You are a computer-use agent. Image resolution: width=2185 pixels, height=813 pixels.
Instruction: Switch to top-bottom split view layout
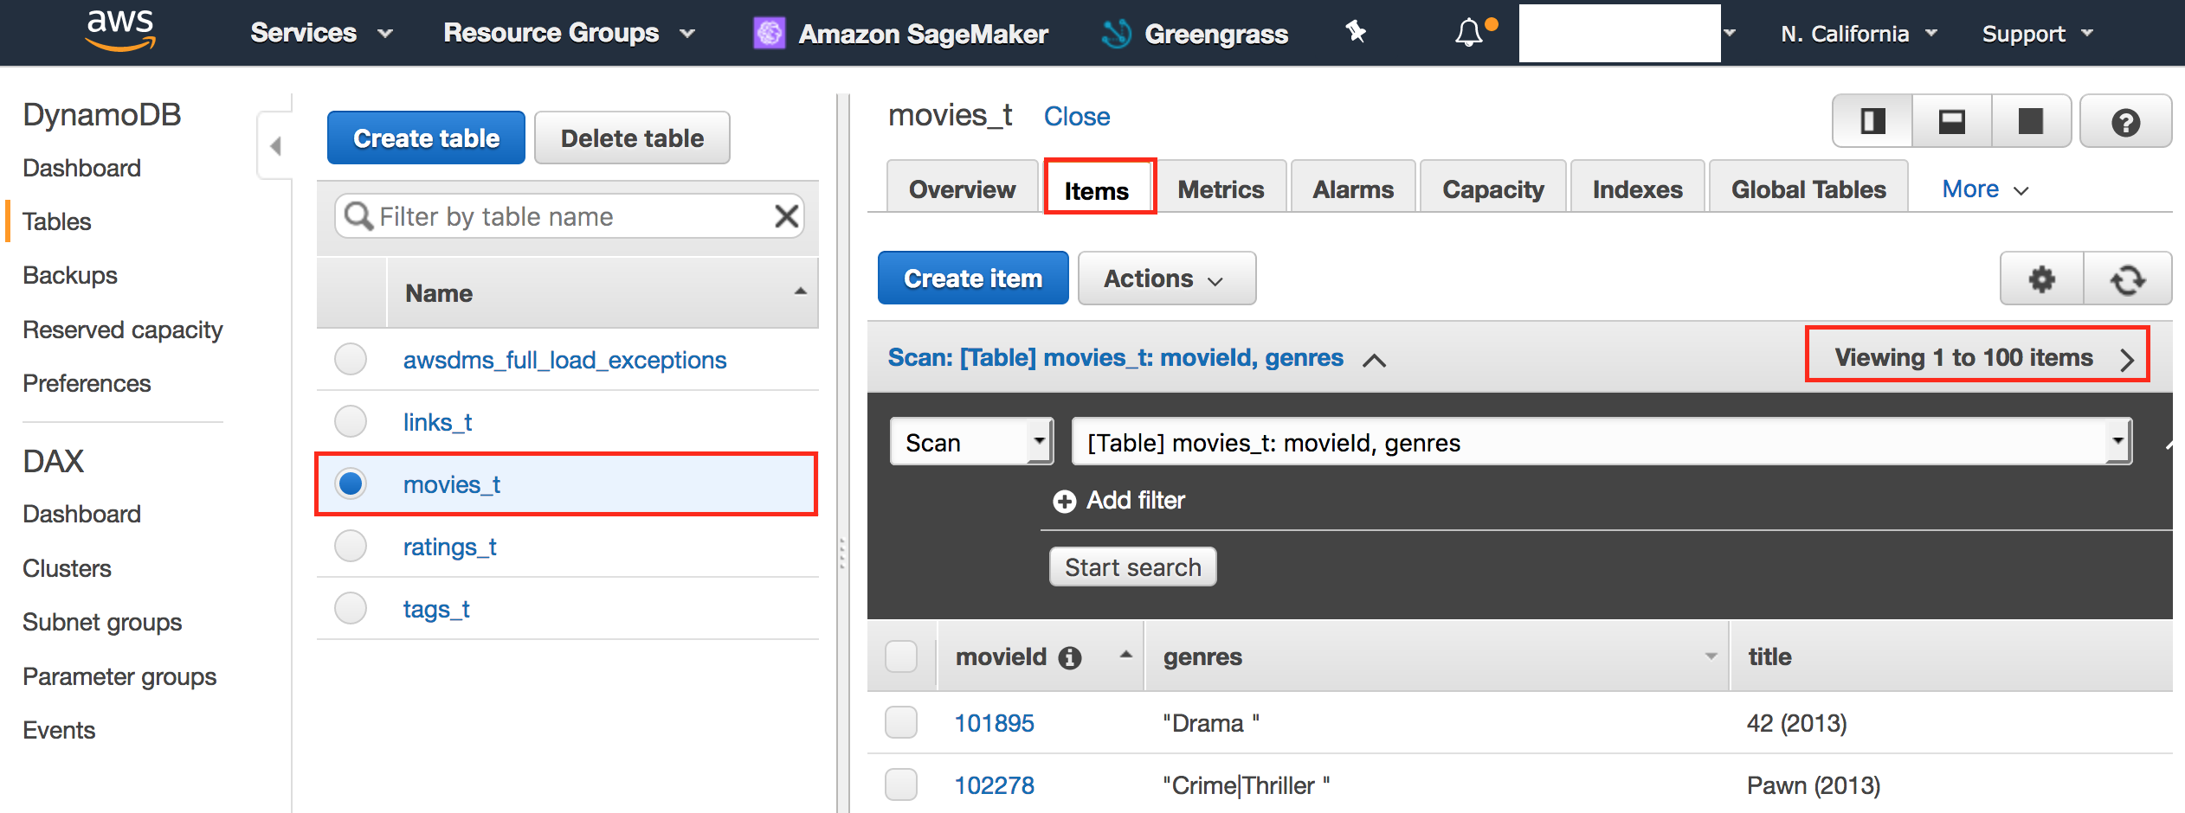1952,121
